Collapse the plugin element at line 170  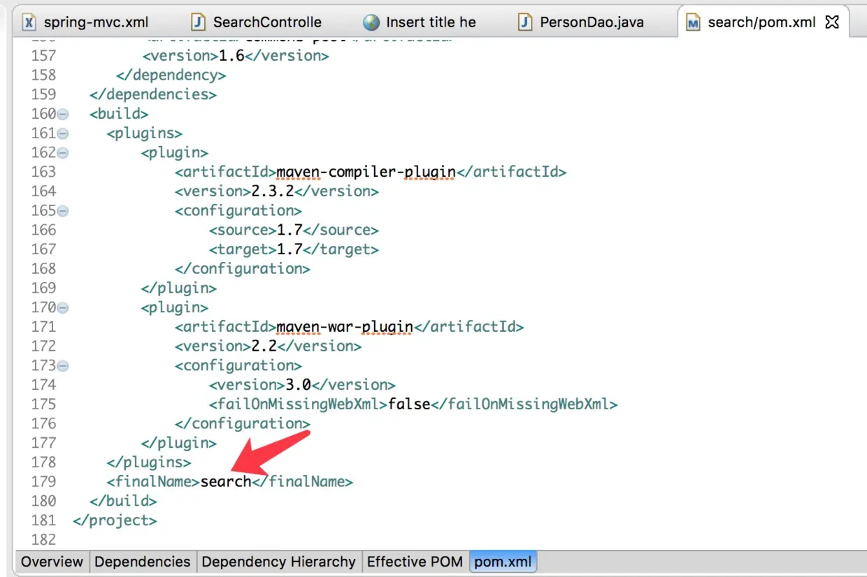click(x=63, y=307)
